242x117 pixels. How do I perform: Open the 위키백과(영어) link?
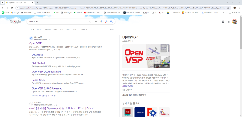tap(128, 86)
